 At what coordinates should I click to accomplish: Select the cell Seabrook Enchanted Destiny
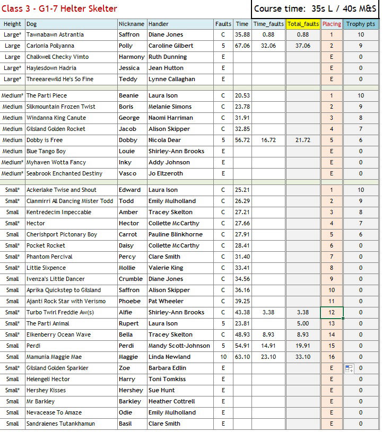(71, 173)
